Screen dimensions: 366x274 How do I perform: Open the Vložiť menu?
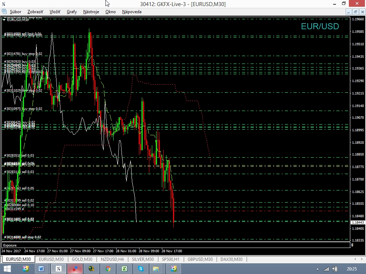point(55,12)
